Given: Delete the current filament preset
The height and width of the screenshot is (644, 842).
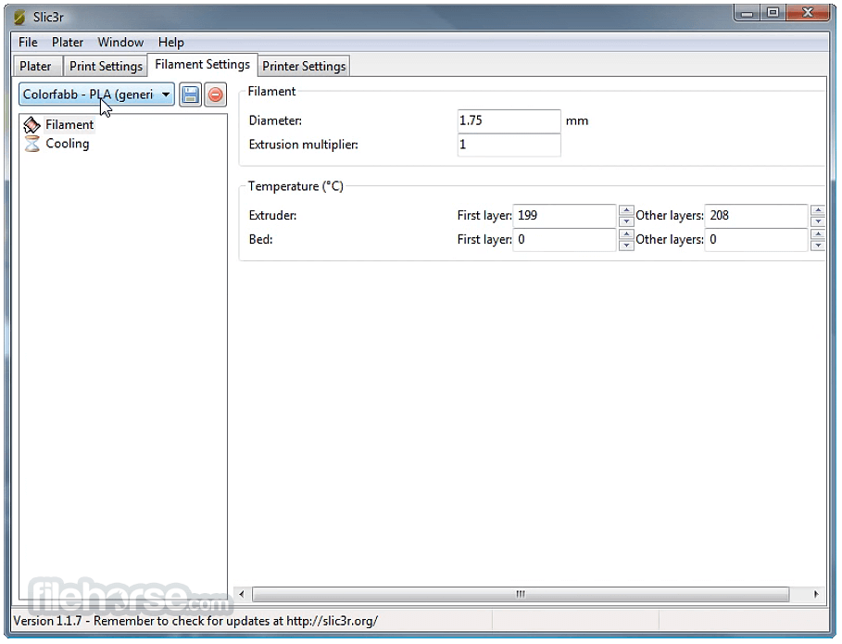Looking at the screenshot, I should (x=215, y=95).
